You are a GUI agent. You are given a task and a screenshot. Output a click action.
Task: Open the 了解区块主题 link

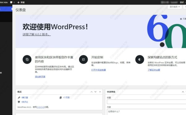(x=154, y=70)
